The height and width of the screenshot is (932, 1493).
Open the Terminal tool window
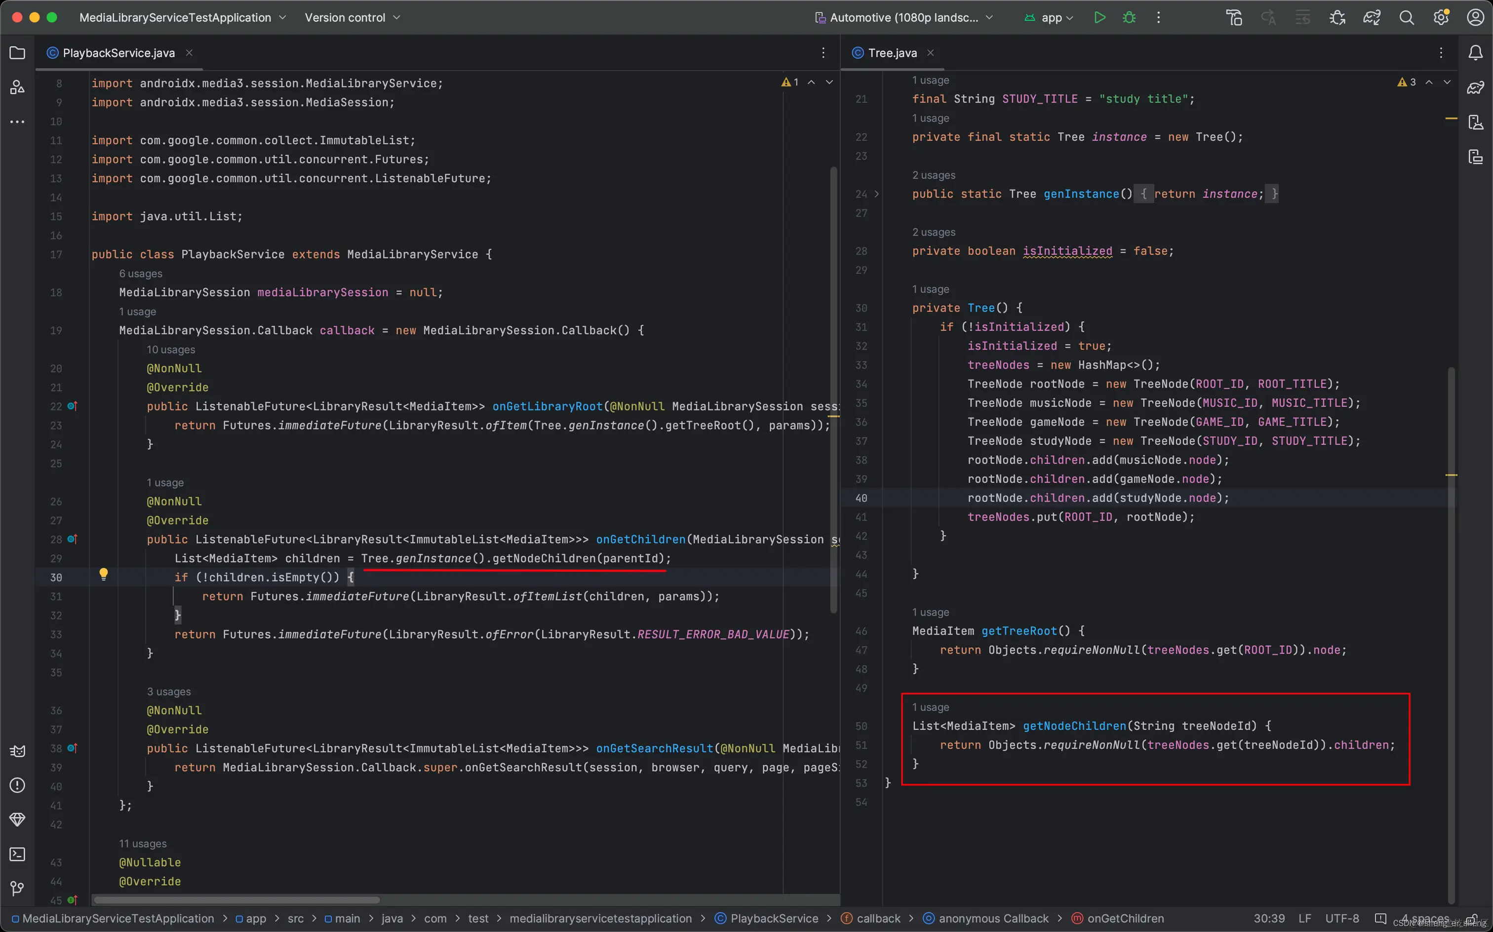[x=17, y=854]
